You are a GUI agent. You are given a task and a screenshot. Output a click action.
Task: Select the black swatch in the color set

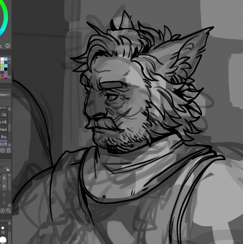[6, 69]
